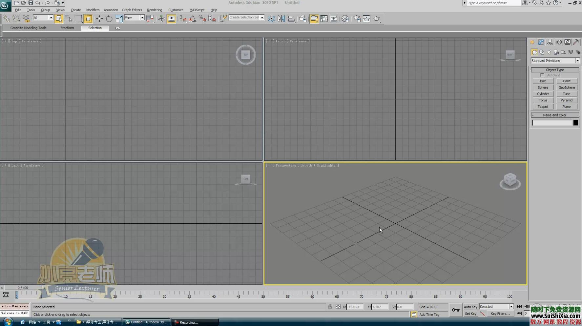The height and width of the screenshot is (326, 582).
Task: Select the Shapes category in Create panel
Action: [x=542, y=52]
